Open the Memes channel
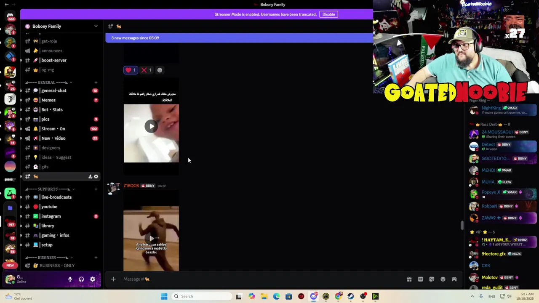 (61, 100)
